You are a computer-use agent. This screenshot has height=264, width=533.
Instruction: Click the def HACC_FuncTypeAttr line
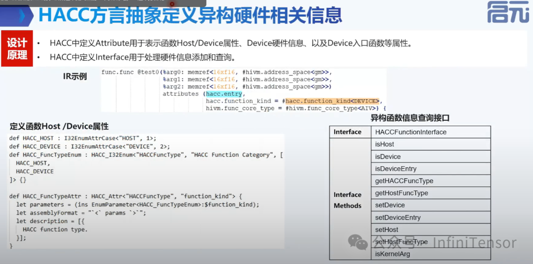pos(125,196)
